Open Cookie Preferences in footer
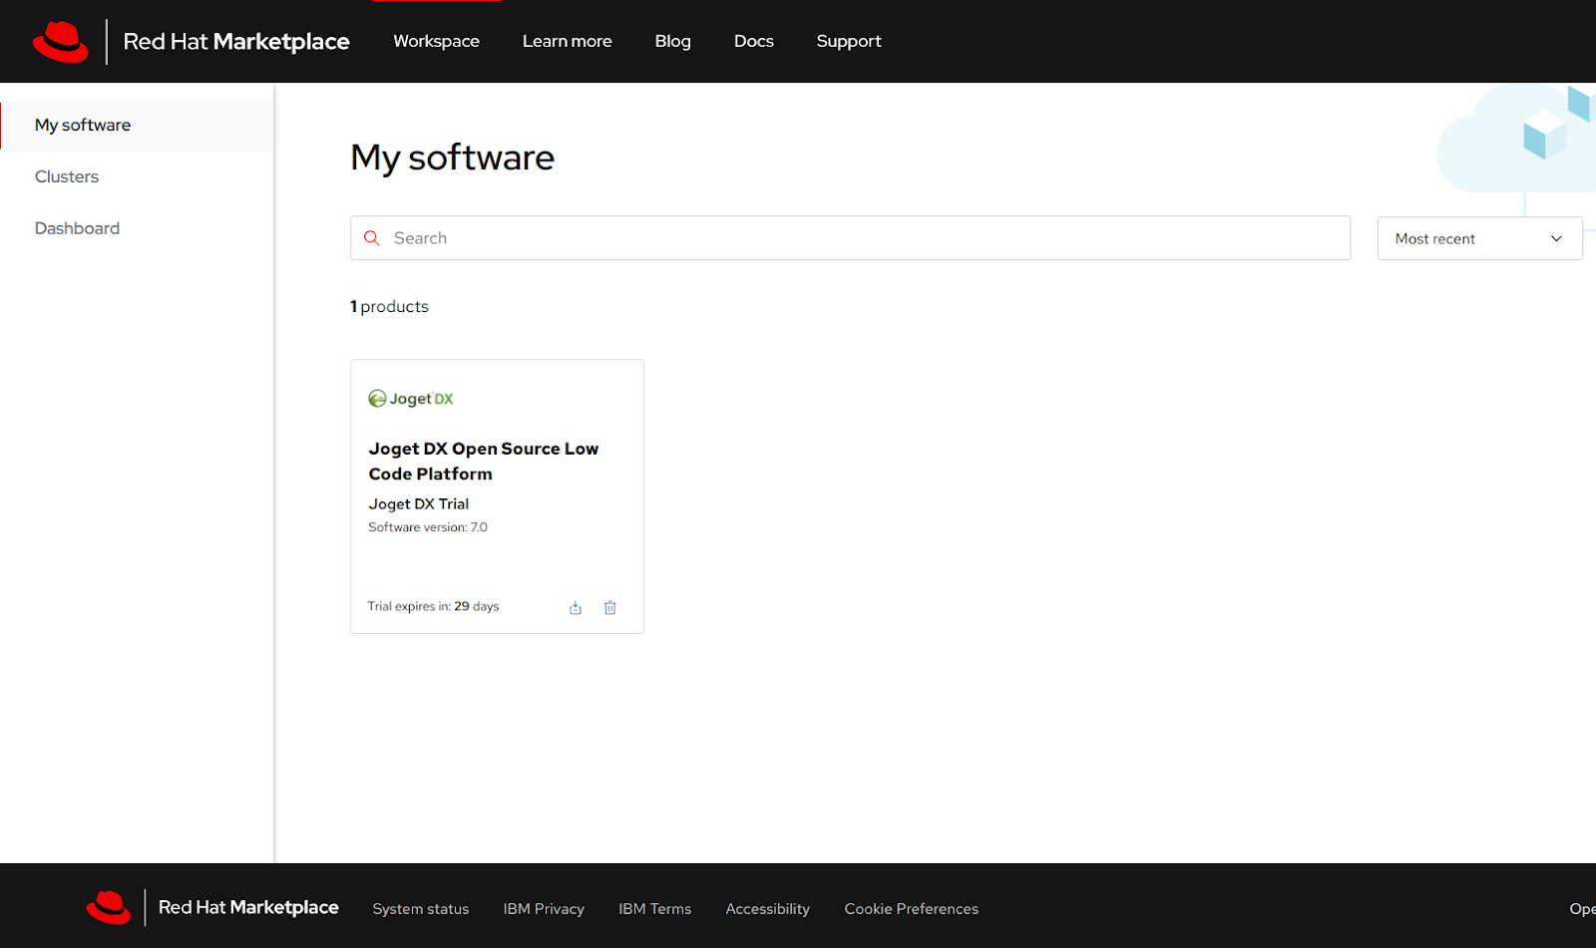 tap(912, 909)
